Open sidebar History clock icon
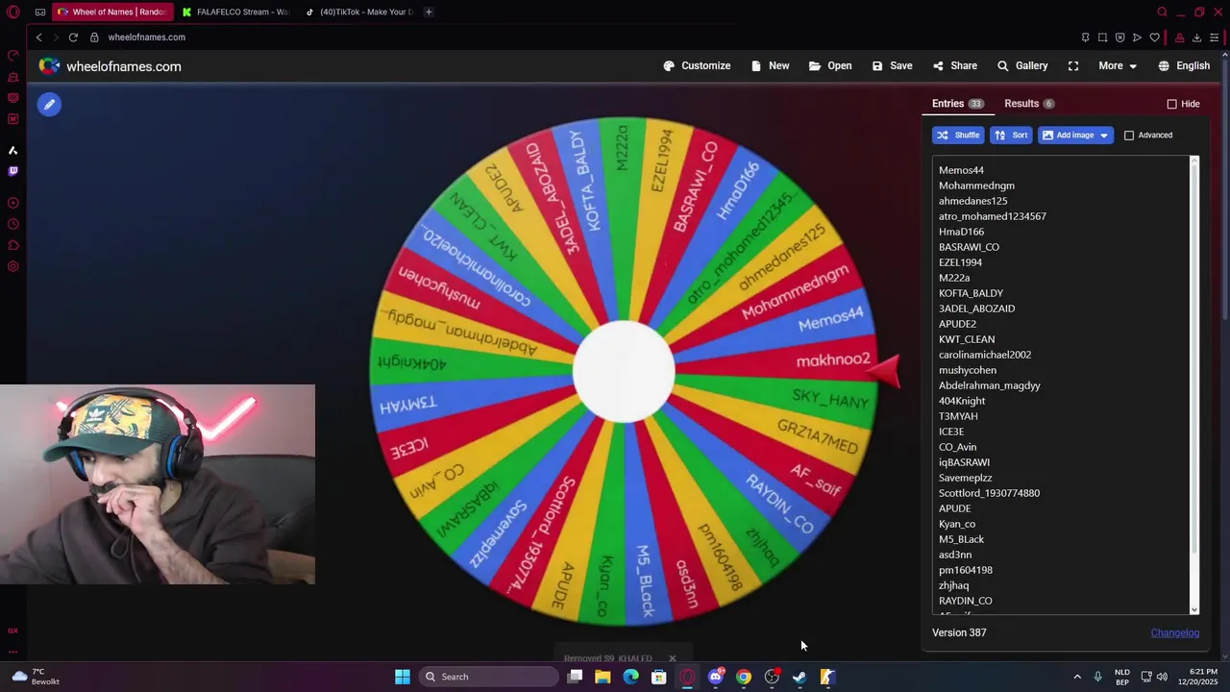 [x=13, y=224]
